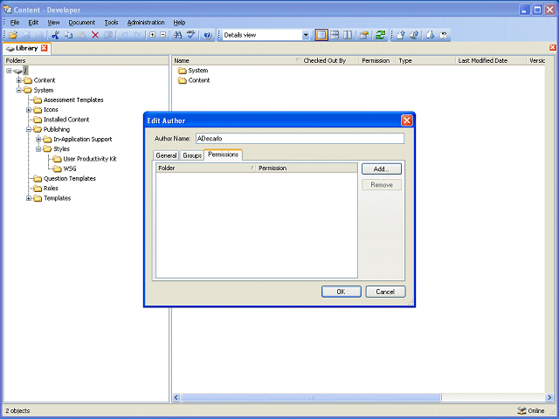
Task: Click the scroll right arrow
Action: (549, 397)
